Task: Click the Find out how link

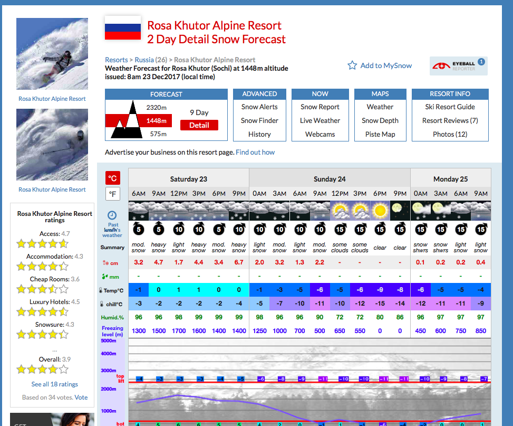Action: pos(255,153)
